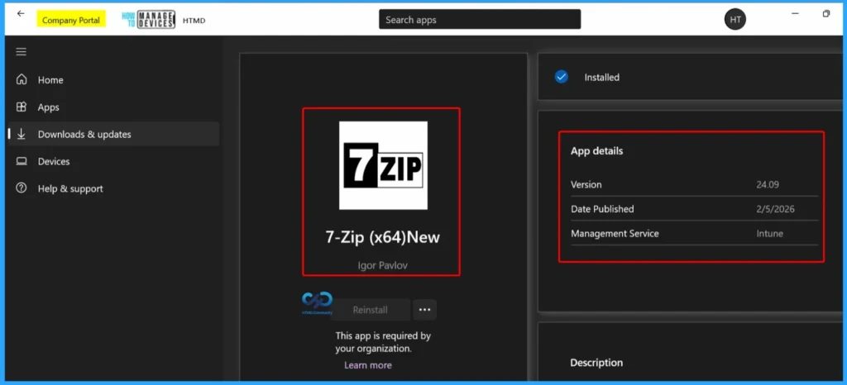Click the 7-Zip app logo image
The width and height of the screenshot is (847, 385).
coord(383,165)
